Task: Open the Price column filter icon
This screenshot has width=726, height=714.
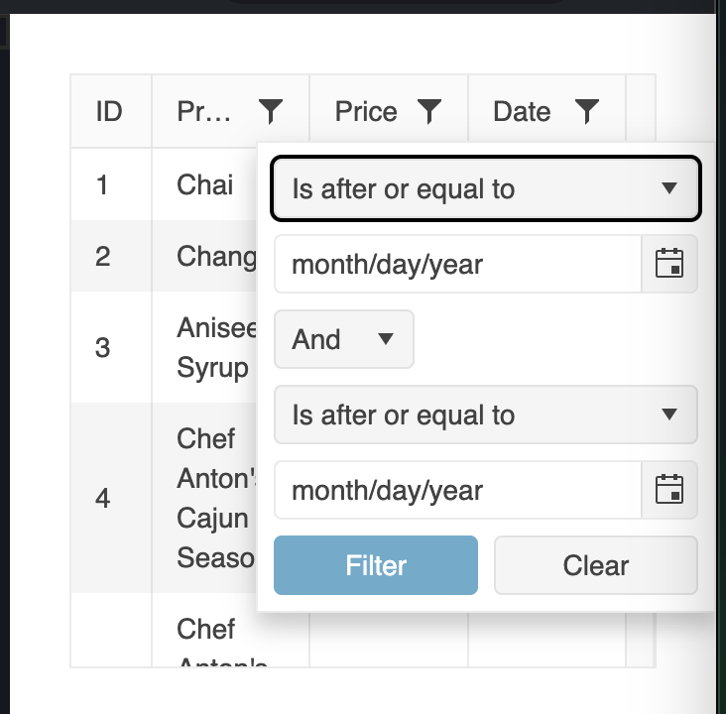Action: pyautogui.click(x=428, y=111)
